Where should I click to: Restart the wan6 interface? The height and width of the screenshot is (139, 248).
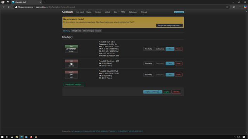(148, 75)
